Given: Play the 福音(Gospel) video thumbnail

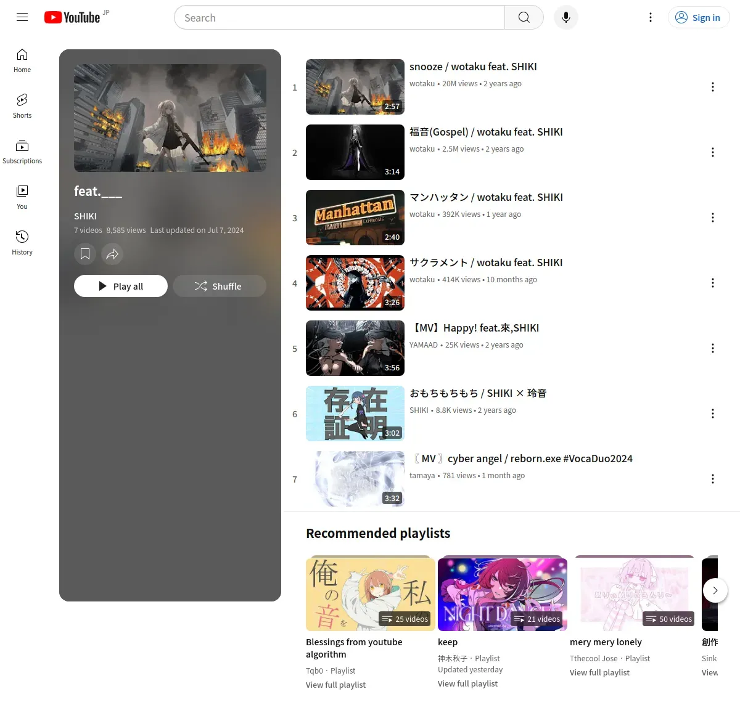Looking at the screenshot, I should 355,152.
